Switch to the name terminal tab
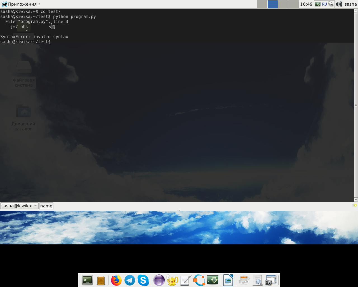 point(46,206)
